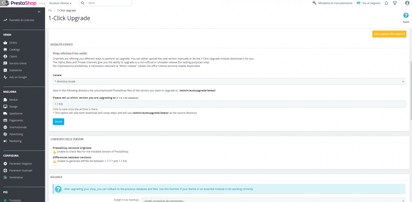Click the Ordini basket icon
Viewport: 412px width, 202px height.
5,42
